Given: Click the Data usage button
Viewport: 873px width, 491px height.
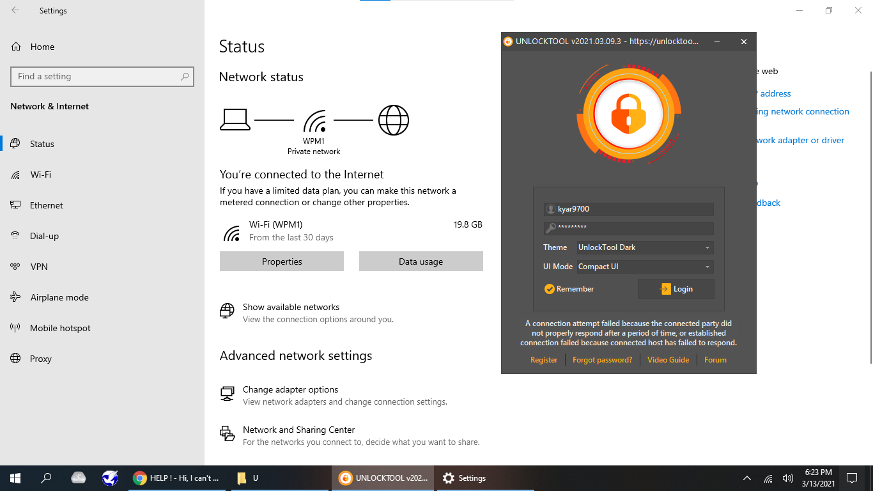Looking at the screenshot, I should (421, 261).
